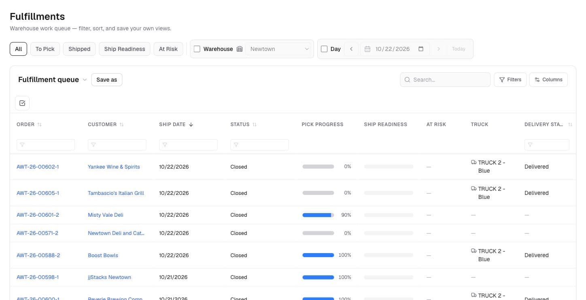Go to next day arrow
The width and height of the screenshot is (586, 300).
[438, 49]
